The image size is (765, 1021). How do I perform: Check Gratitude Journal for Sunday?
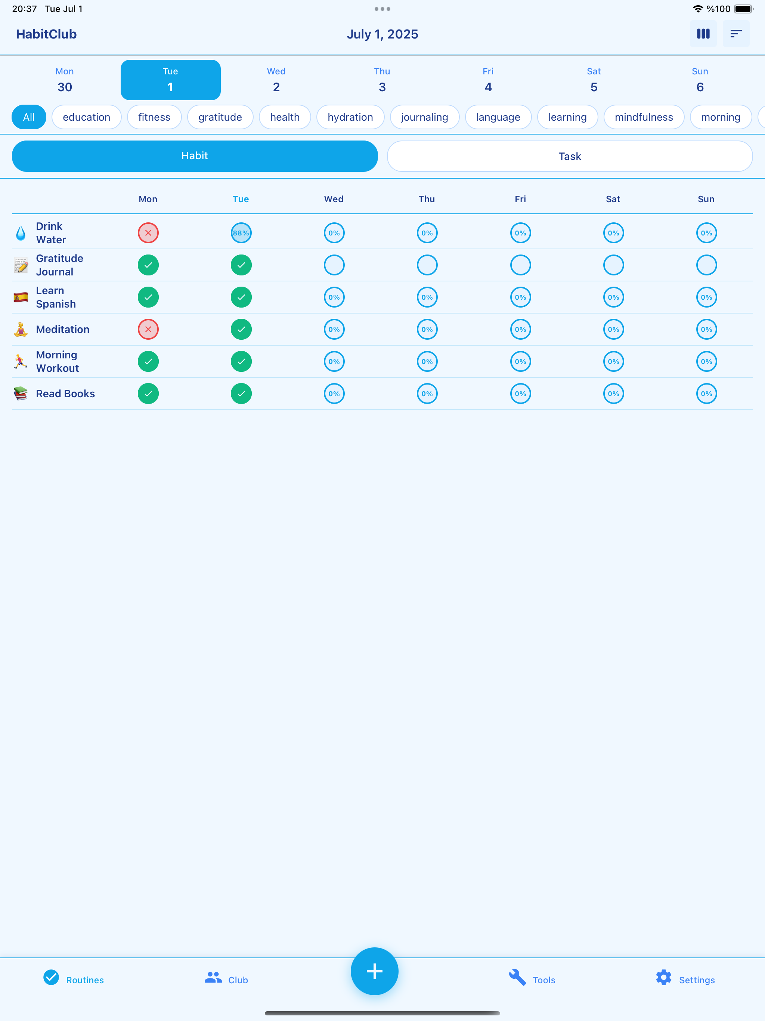(x=706, y=265)
